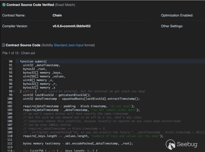Click the Seebug text beside the logo
205x152 pixels.
pyautogui.click(x=187, y=145)
